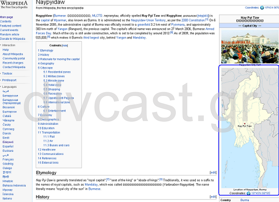View Recent changes
The image size is (279, 202).
pyautogui.click(x=13, y=63)
